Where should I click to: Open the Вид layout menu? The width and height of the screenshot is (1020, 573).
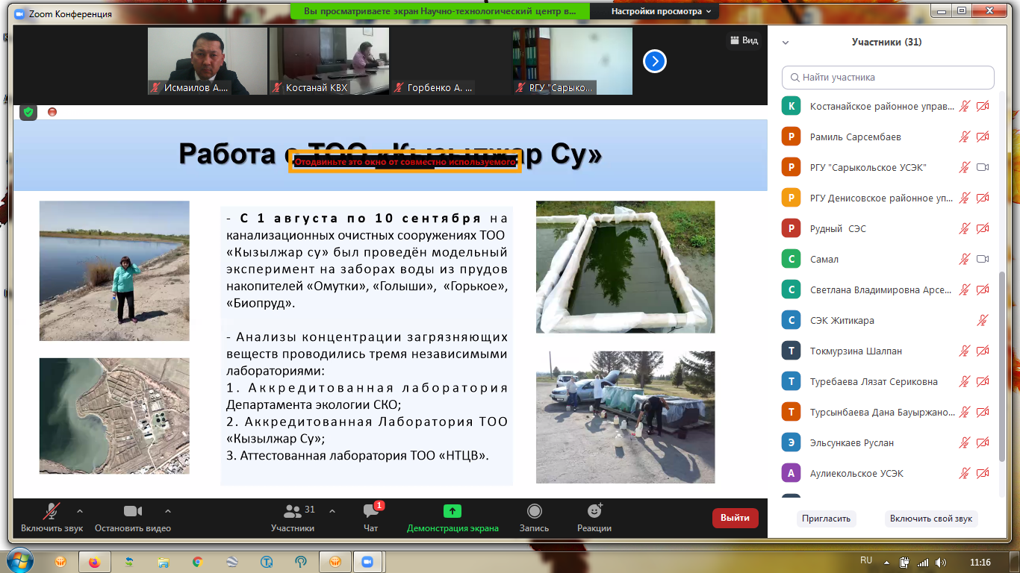coord(744,40)
